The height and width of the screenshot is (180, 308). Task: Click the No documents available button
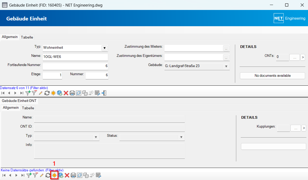[273, 75]
